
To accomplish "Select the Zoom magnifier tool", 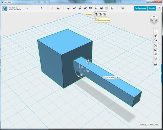I will pos(156,40).
